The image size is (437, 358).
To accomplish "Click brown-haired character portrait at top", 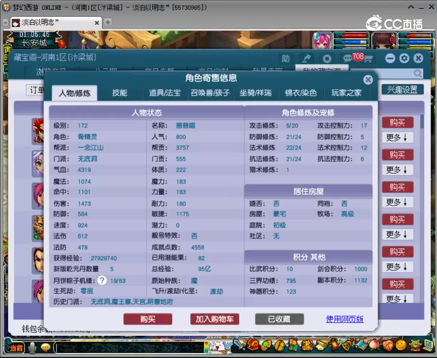I will 384,41.
